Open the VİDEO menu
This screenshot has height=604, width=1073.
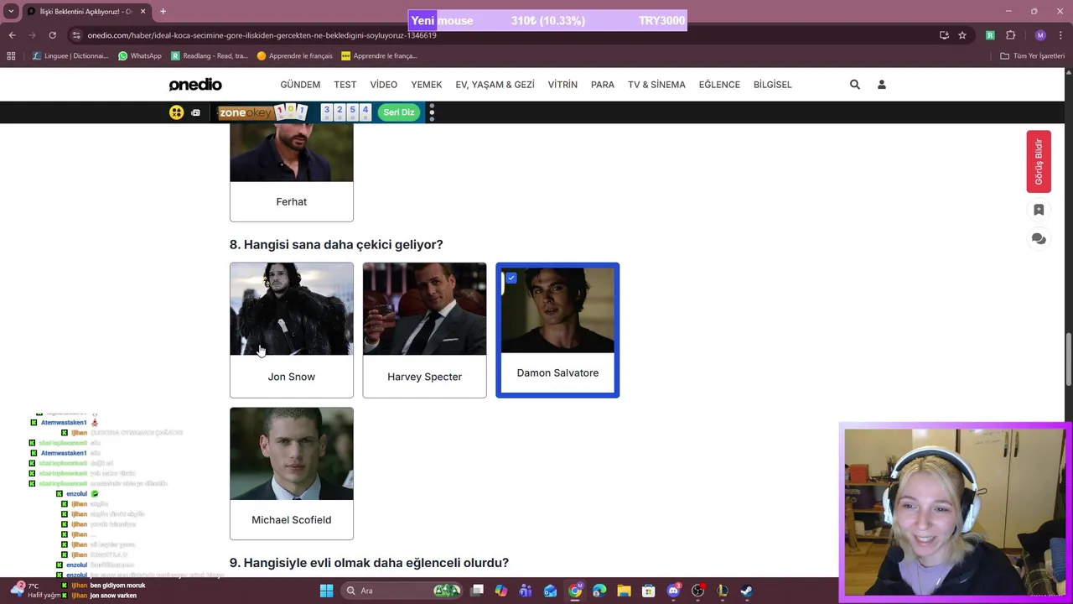pos(384,85)
